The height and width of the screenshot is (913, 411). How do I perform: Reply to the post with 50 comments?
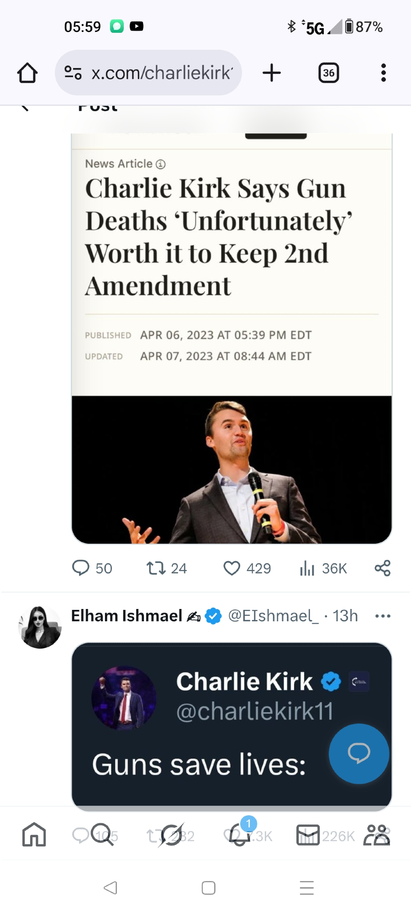[81, 568]
